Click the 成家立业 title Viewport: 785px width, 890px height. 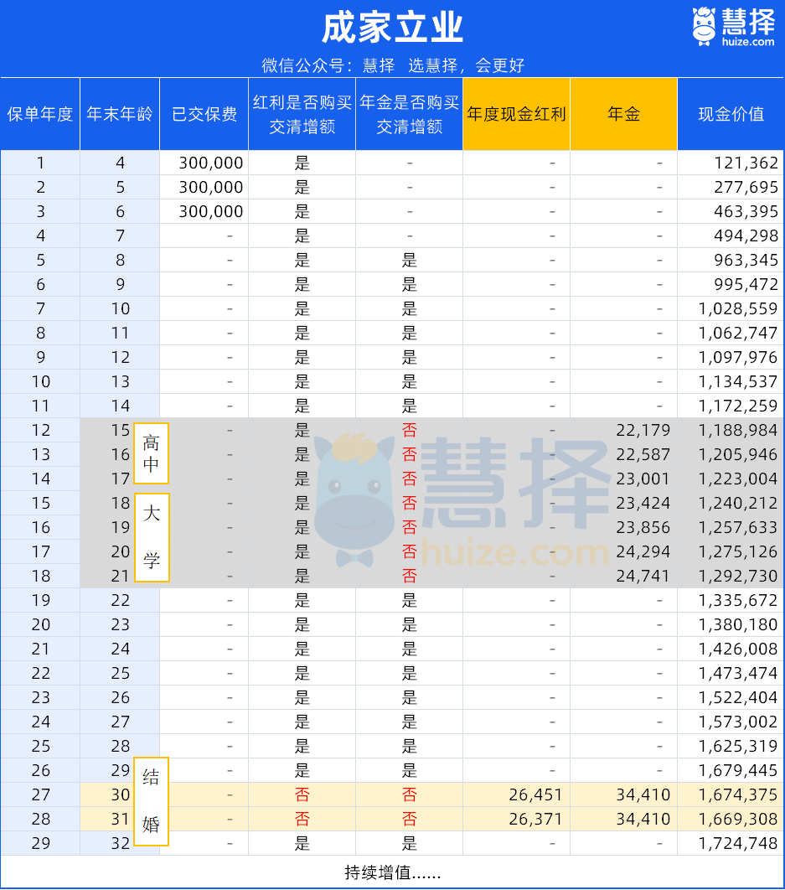click(392, 28)
